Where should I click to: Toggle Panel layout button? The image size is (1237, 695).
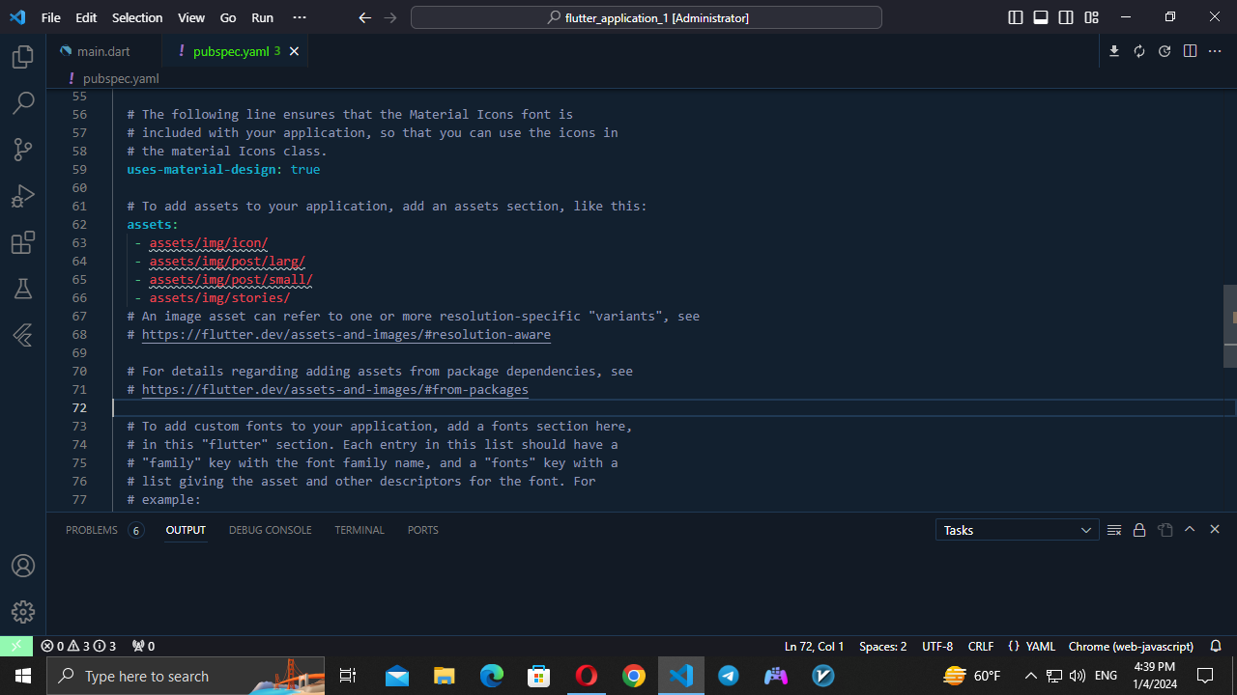pyautogui.click(x=1041, y=17)
